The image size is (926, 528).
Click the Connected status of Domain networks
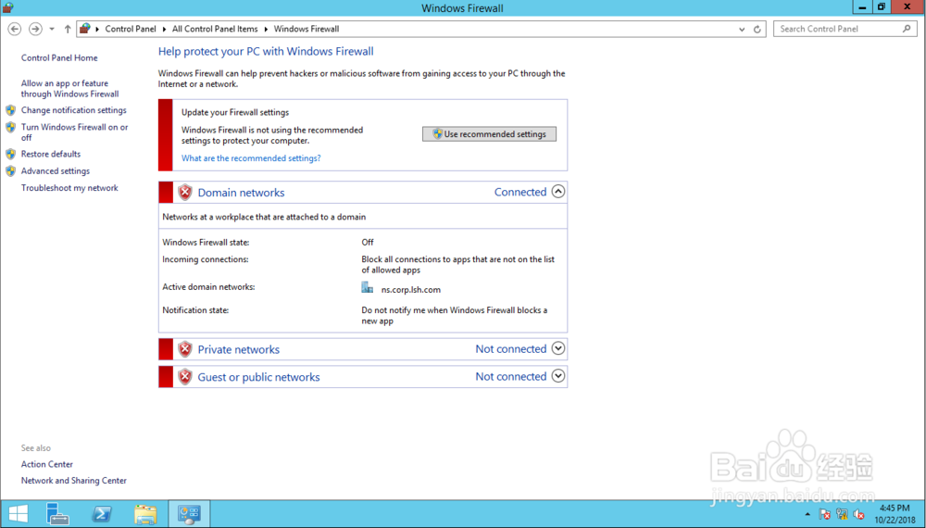pos(520,192)
